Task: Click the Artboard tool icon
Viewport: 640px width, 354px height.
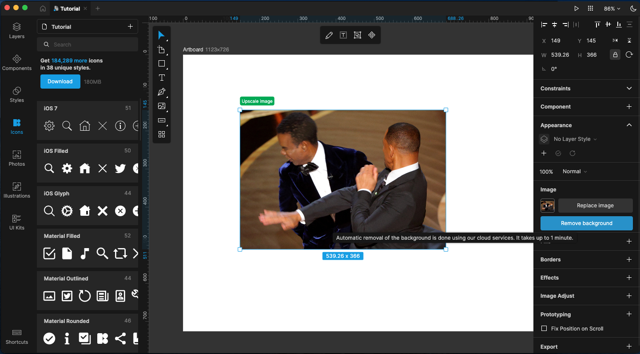Action: pyautogui.click(x=162, y=50)
